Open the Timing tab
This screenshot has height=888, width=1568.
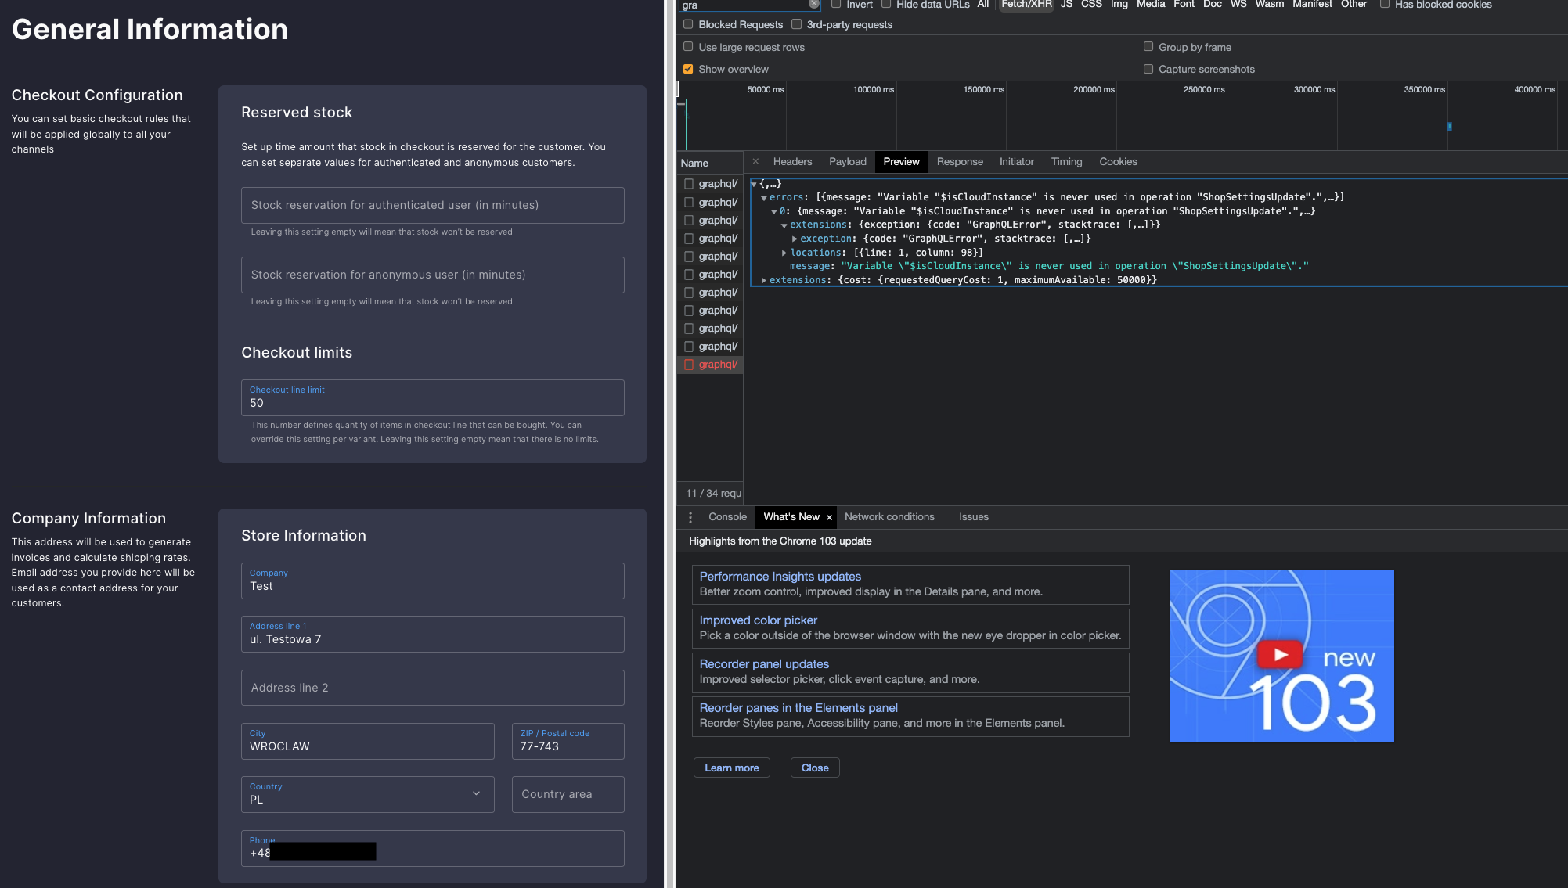point(1066,162)
